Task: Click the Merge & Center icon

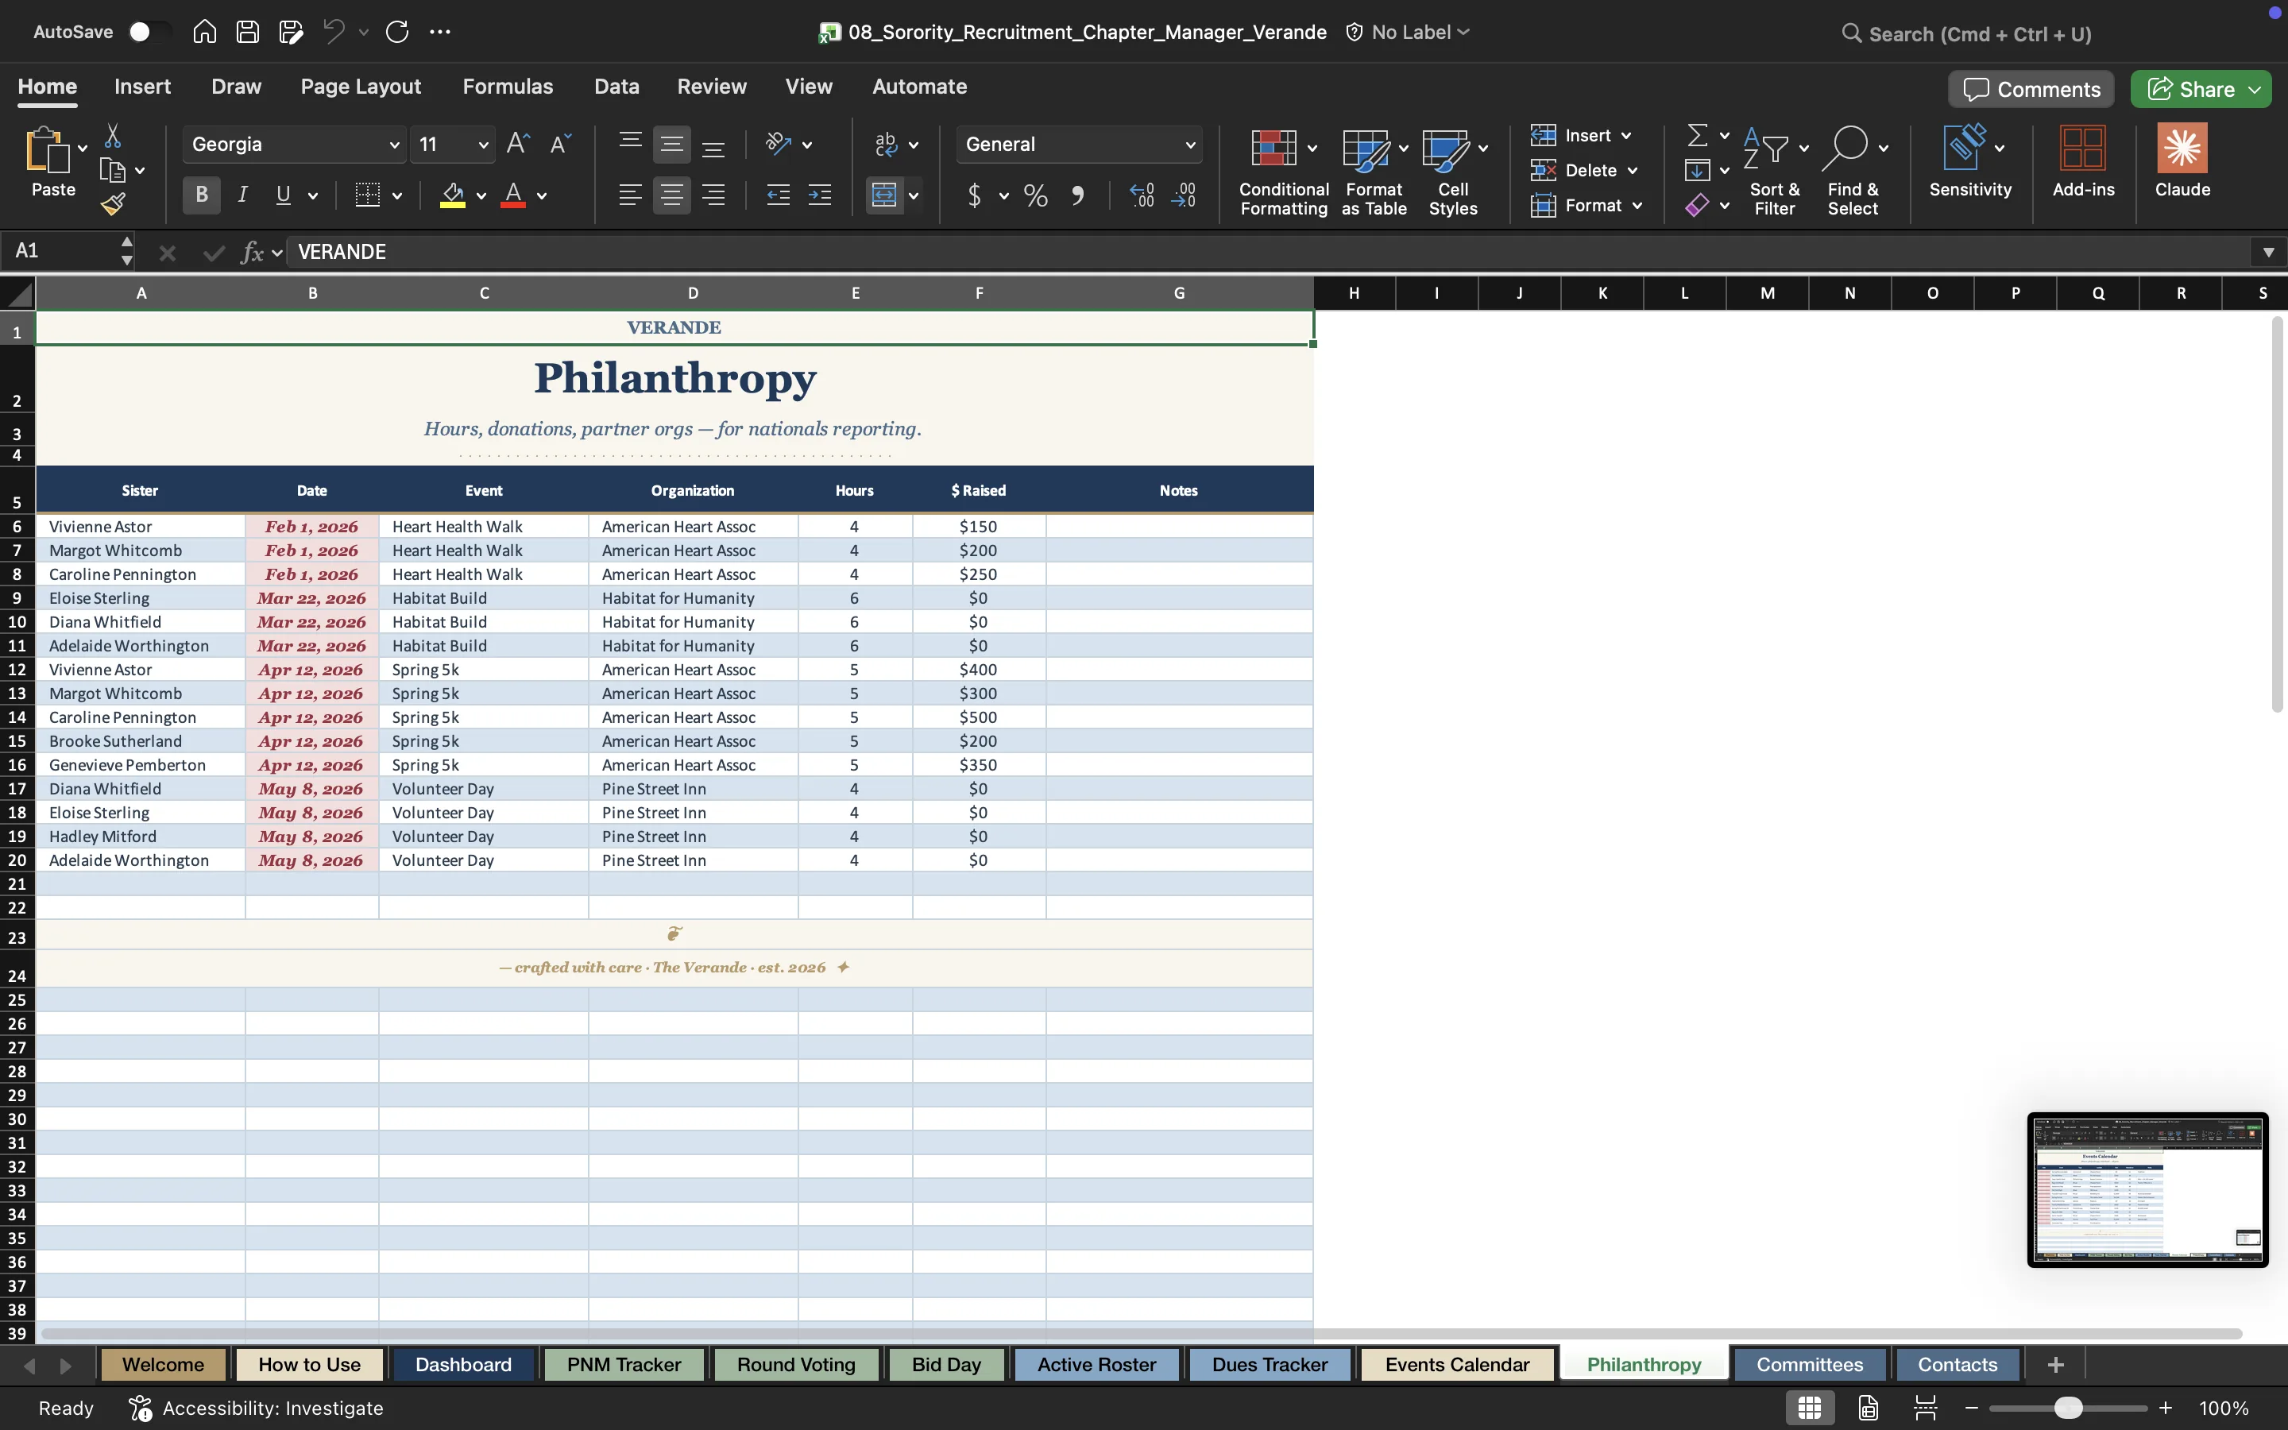Action: pyautogui.click(x=884, y=195)
